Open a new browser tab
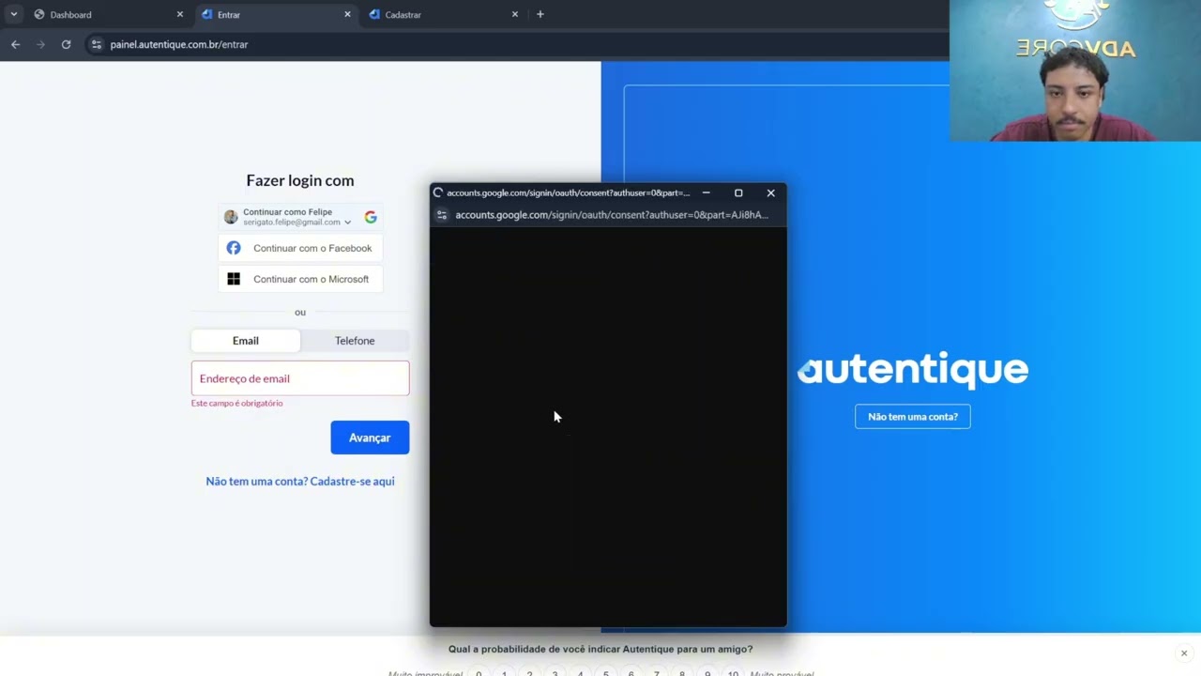The image size is (1201, 676). click(x=540, y=14)
